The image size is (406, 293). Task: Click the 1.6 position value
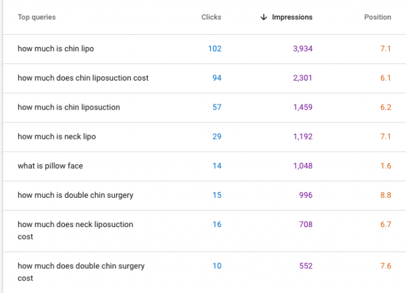click(x=385, y=166)
